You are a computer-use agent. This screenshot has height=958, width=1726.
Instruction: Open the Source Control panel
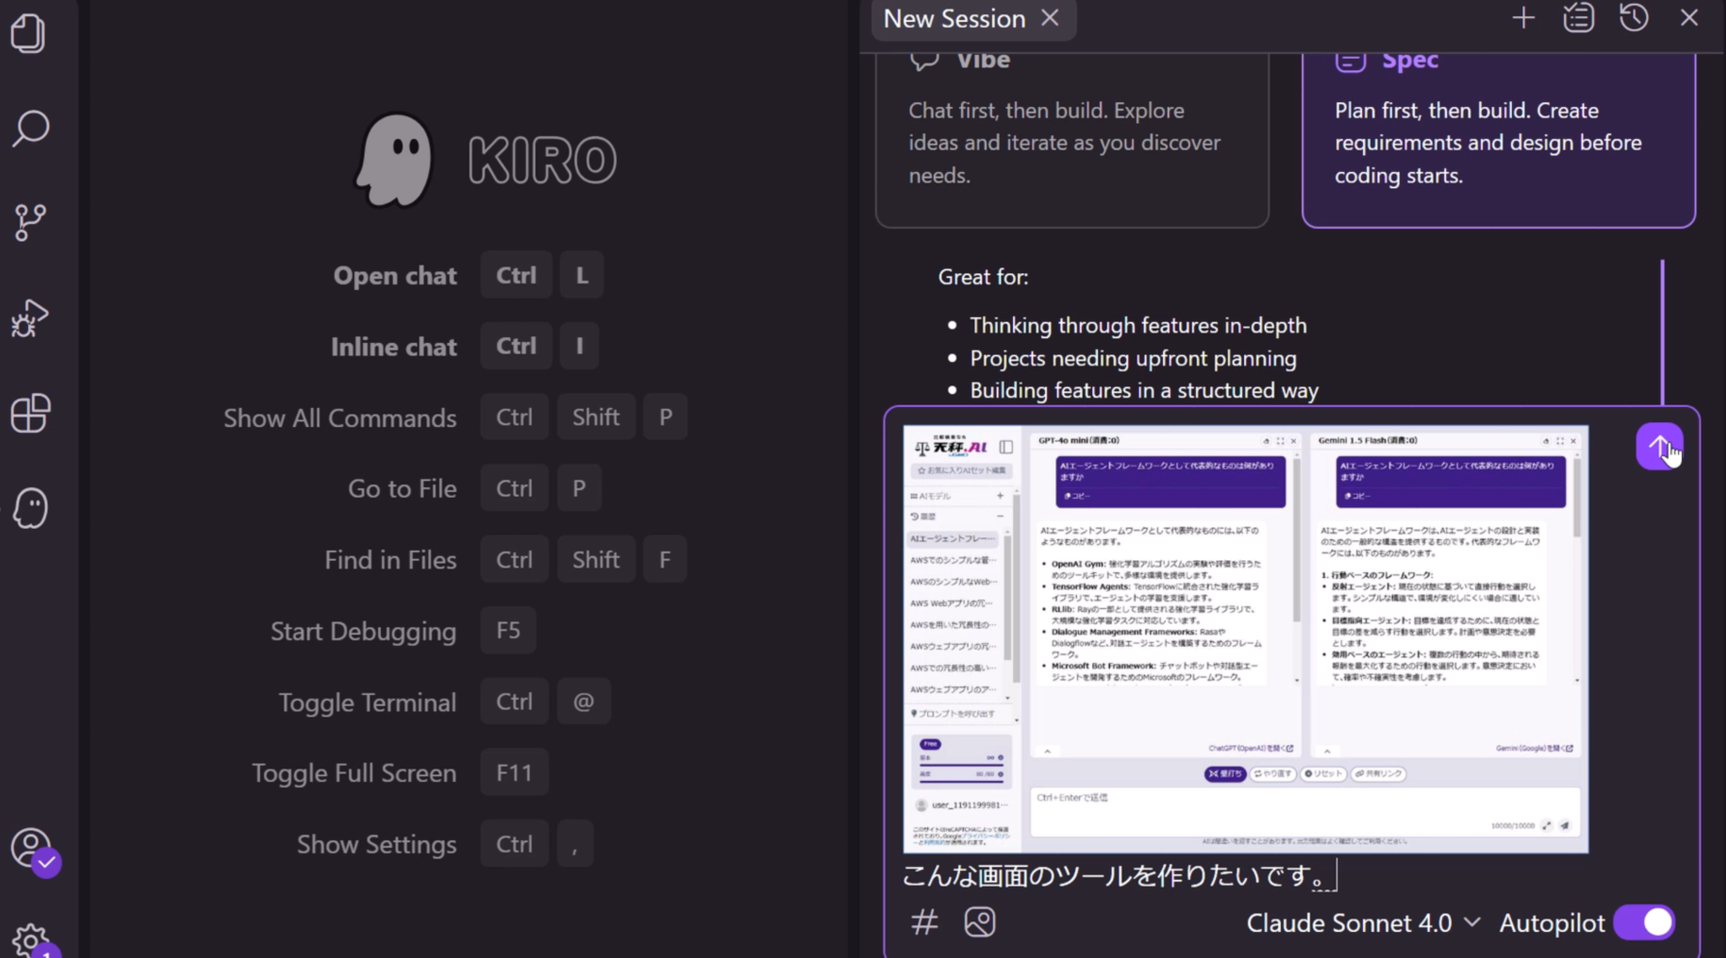[30, 222]
